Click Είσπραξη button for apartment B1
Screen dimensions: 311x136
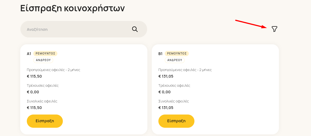(176, 121)
